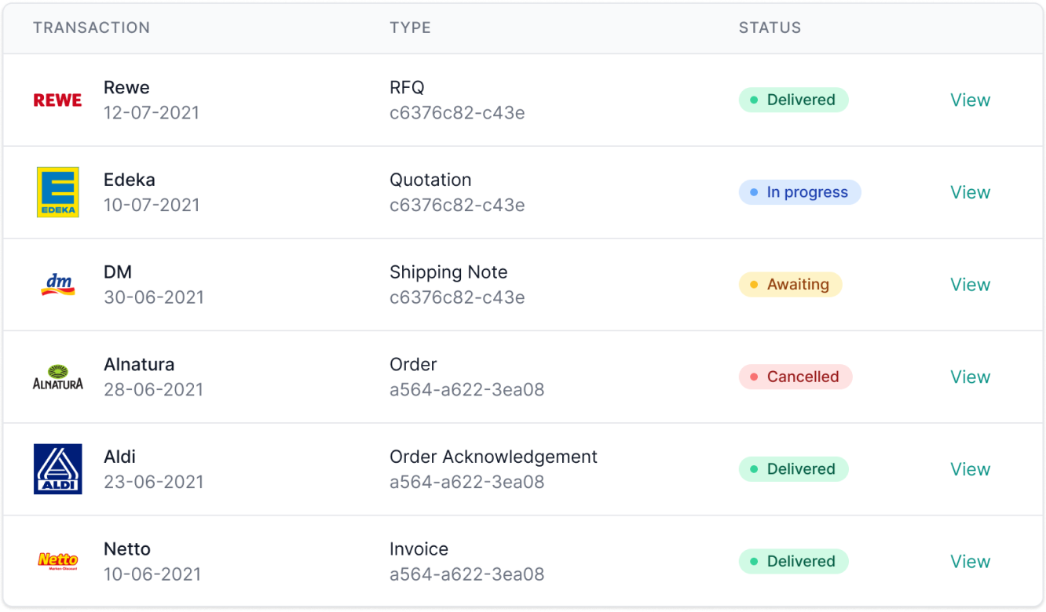Click the In progress status badge
The width and height of the screenshot is (1046, 612).
tap(799, 192)
